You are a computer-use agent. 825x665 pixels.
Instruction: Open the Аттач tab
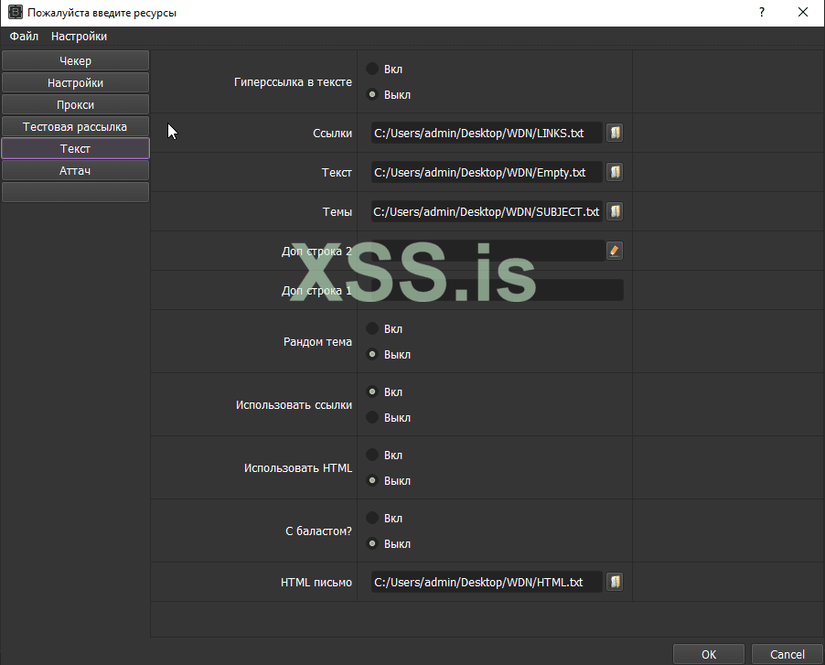[75, 170]
